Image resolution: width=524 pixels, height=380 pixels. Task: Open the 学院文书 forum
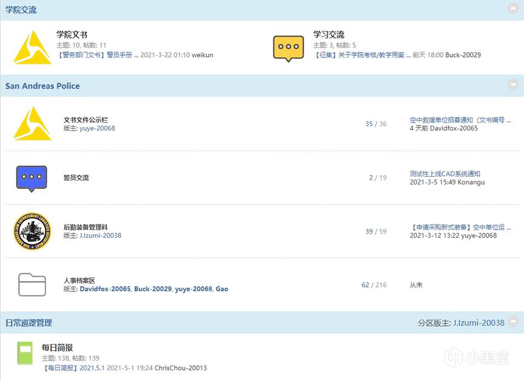click(72, 35)
